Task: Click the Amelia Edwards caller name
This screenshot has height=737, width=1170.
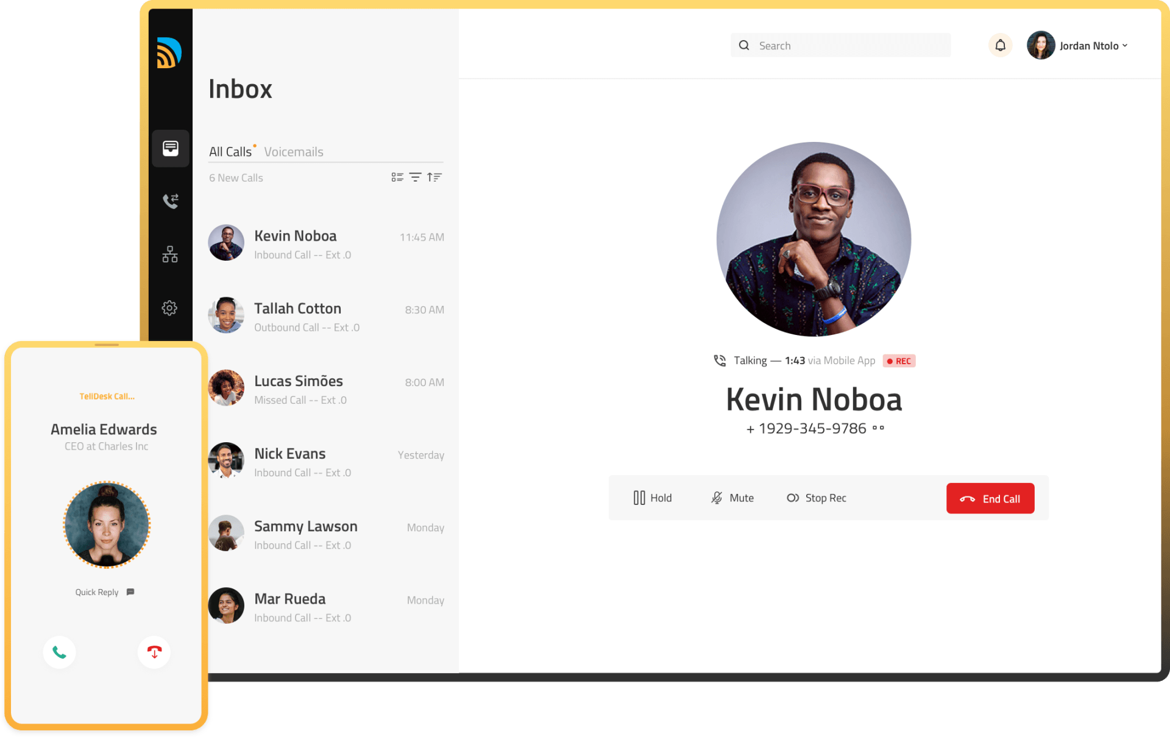Action: click(104, 429)
